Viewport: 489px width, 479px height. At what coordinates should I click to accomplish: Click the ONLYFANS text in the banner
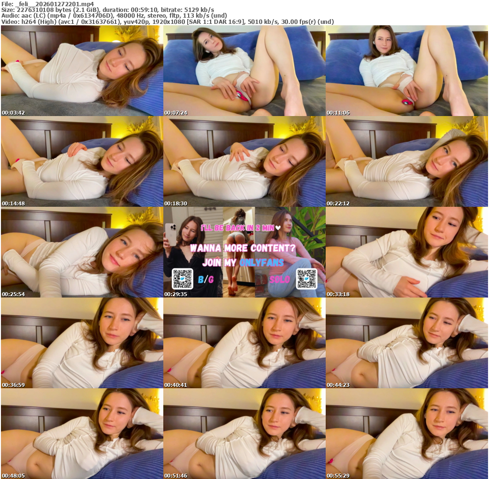point(263,263)
